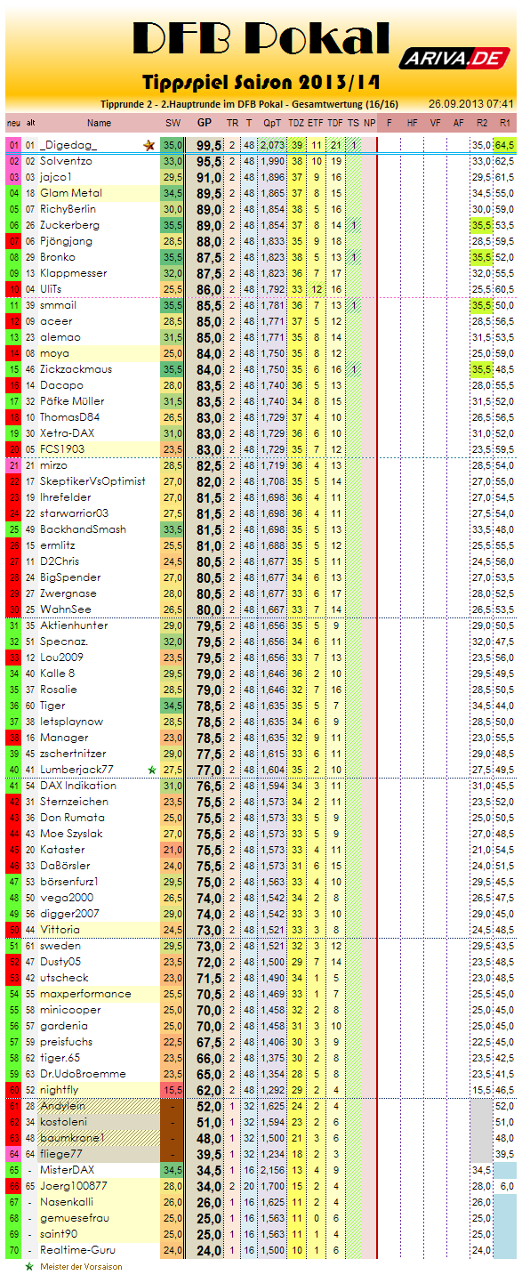This screenshot has height=1275, width=522.
Task: Select the 'R2' column header
Action: click(x=482, y=123)
